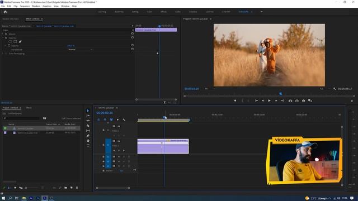Pick the free-draw bezier pen mask tool

20,42
